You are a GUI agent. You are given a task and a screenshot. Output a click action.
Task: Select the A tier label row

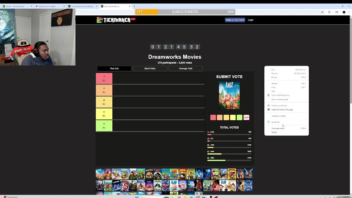(104, 90)
